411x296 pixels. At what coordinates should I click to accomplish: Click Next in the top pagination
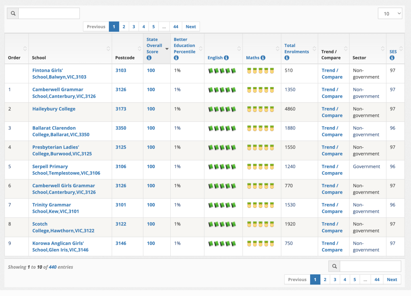tap(191, 27)
